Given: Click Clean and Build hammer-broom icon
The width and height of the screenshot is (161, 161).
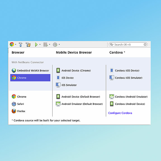Looking at the screenshot, I should point(28,44).
